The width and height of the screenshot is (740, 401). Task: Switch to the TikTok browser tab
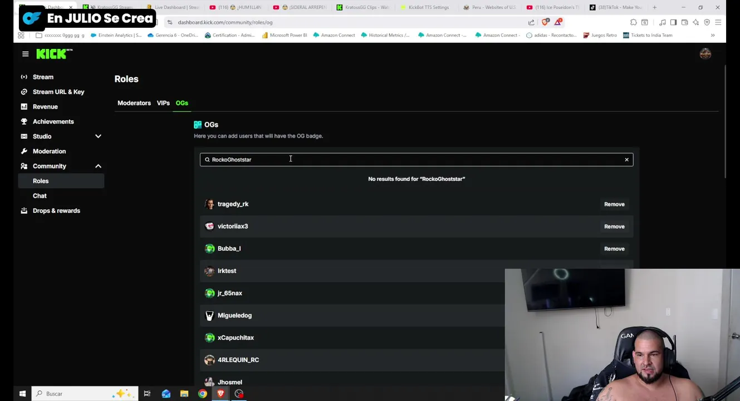pos(615,7)
